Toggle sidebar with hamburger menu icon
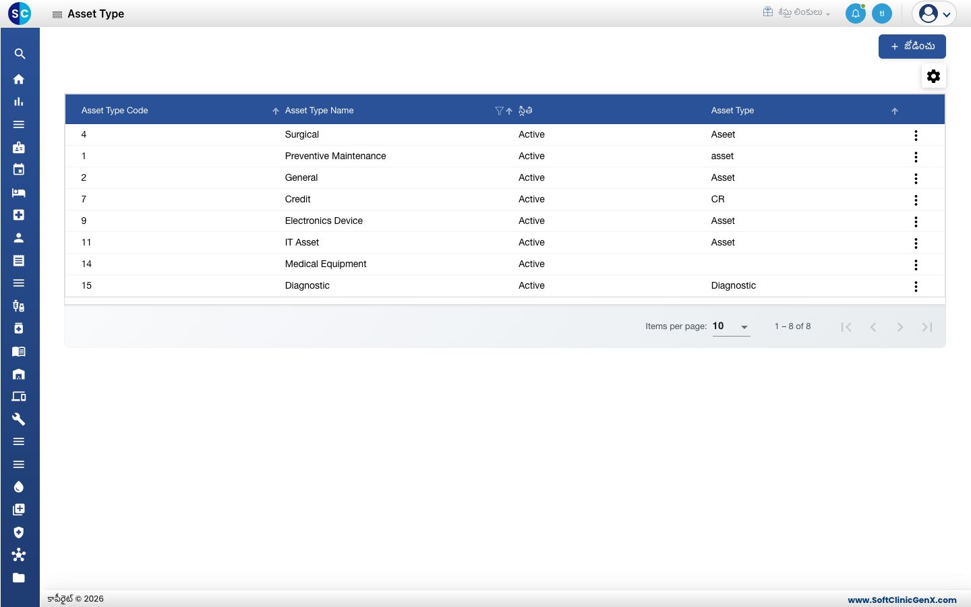 pyautogui.click(x=57, y=14)
